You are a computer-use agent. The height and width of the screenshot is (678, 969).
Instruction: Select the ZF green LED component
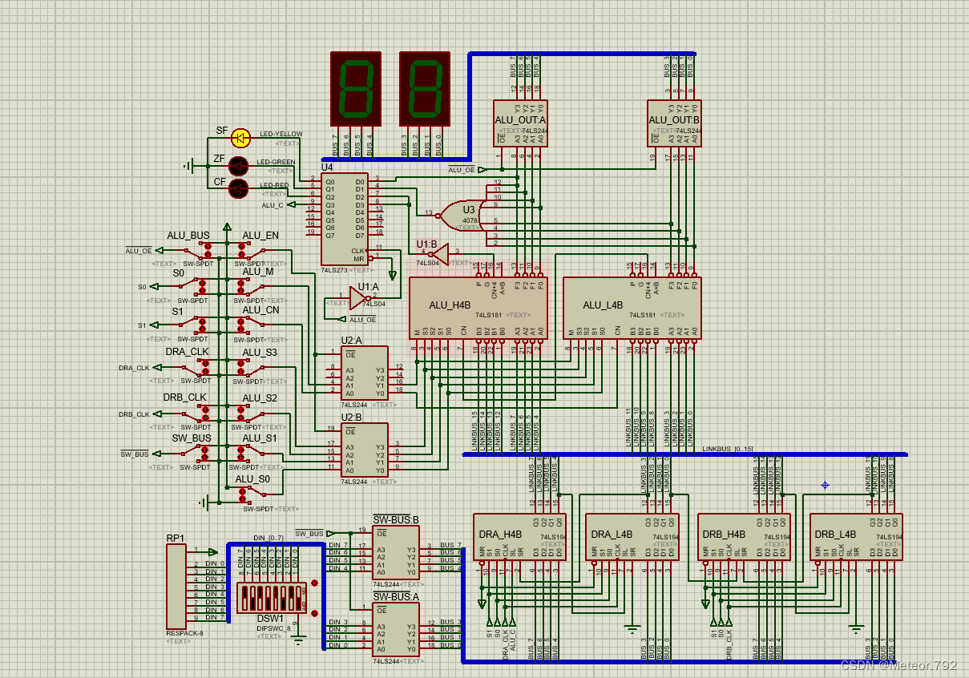click(238, 166)
